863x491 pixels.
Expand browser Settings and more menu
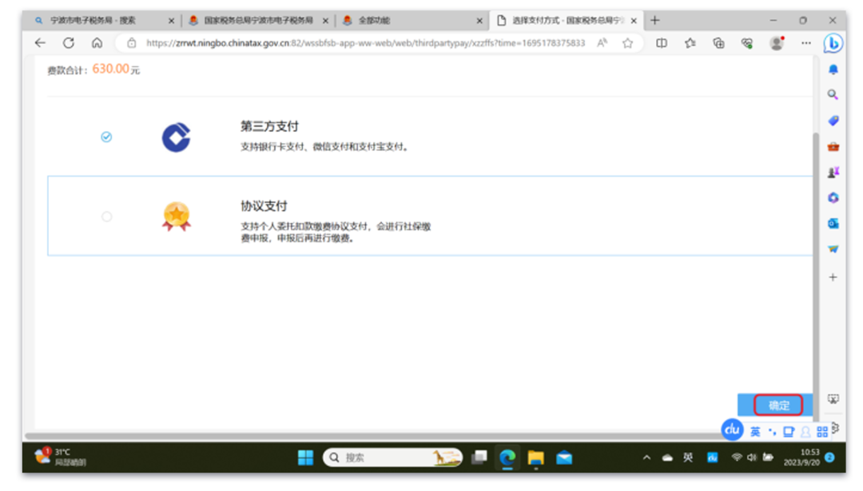[805, 43]
